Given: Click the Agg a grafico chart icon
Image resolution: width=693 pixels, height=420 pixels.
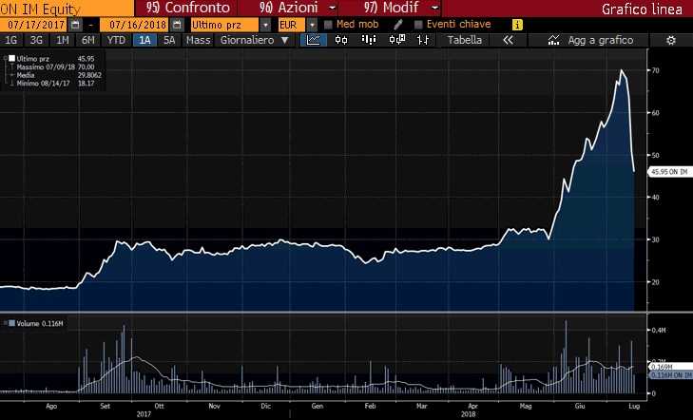Looking at the screenshot, I should 553,40.
